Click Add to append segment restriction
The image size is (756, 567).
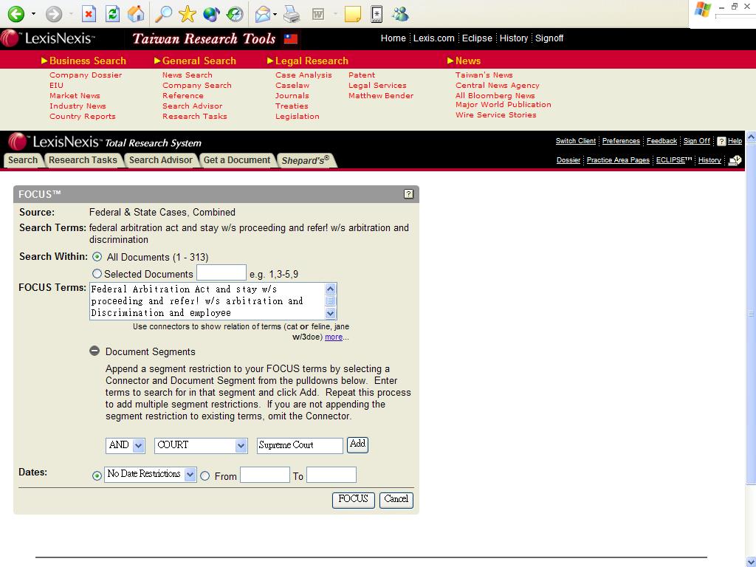358,444
